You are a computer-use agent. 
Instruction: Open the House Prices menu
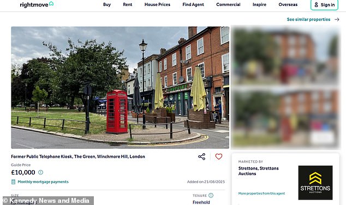click(157, 4)
